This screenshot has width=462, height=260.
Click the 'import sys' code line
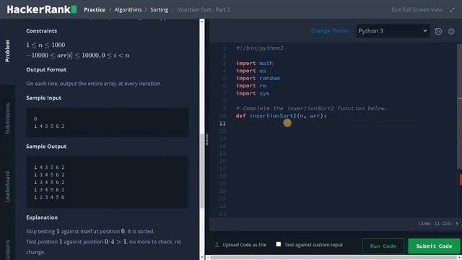tap(253, 93)
